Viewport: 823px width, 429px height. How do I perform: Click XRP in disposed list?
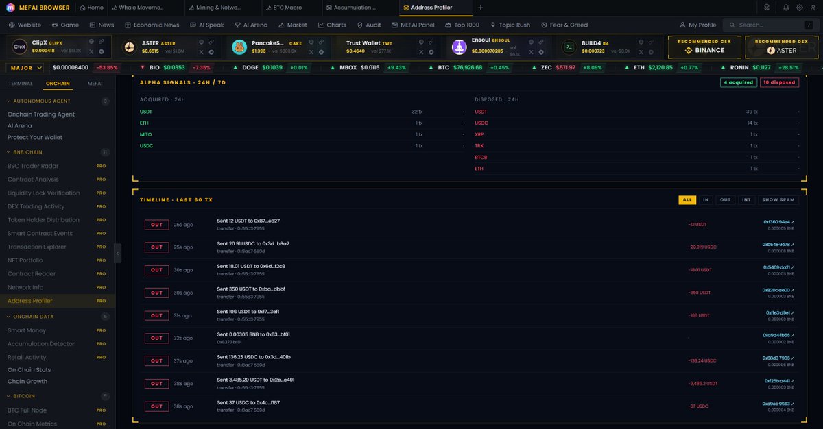479,134
